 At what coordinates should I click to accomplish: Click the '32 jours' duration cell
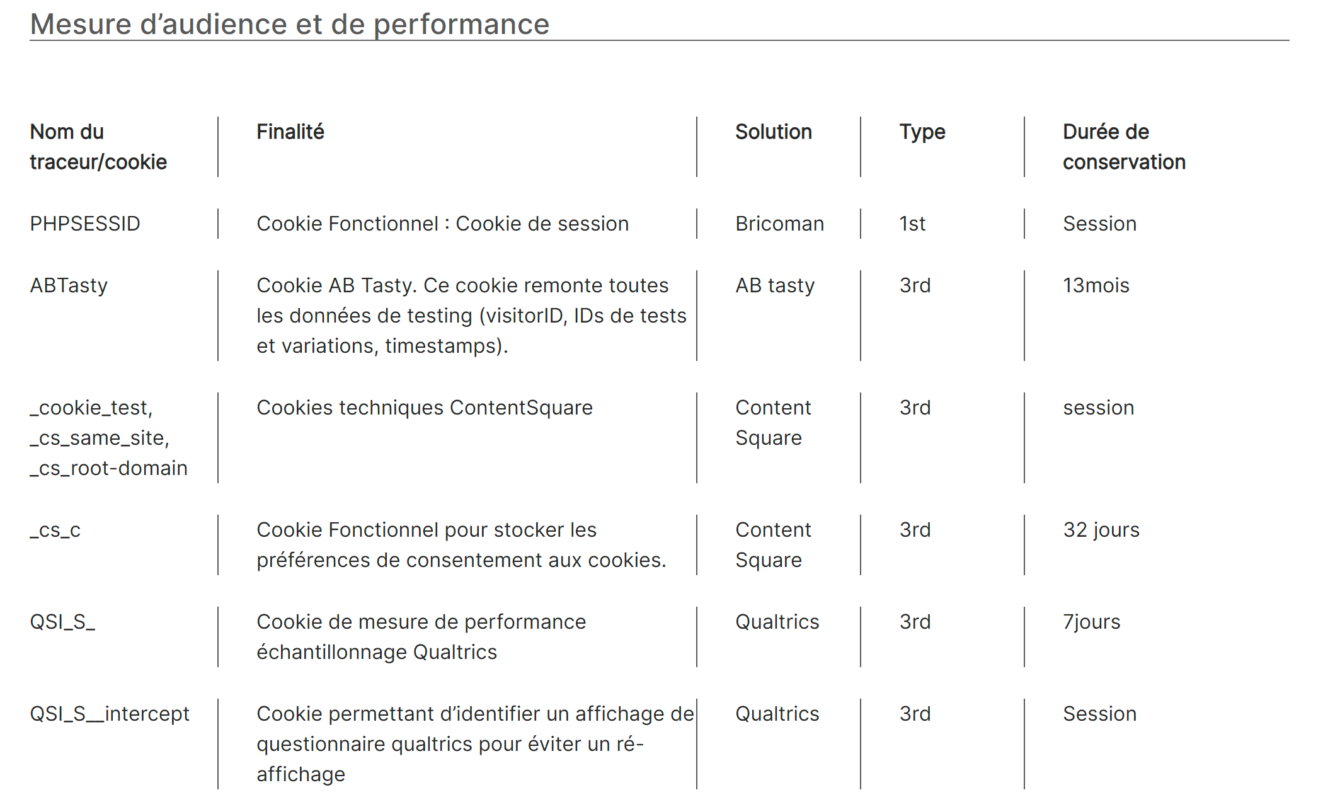coord(1101,530)
